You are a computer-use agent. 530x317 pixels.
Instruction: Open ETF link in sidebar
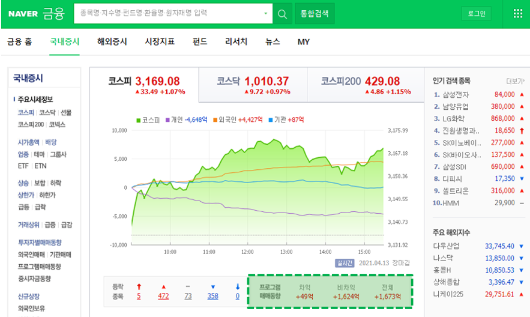tap(23, 166)
